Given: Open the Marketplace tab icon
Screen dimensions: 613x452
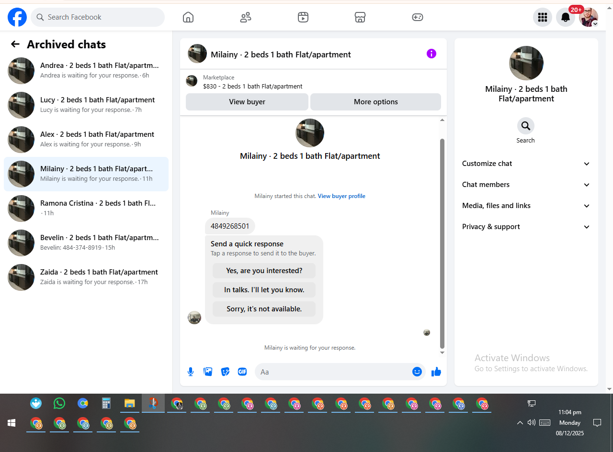Looking at the screenshot, I should click(x=360, y=17).
